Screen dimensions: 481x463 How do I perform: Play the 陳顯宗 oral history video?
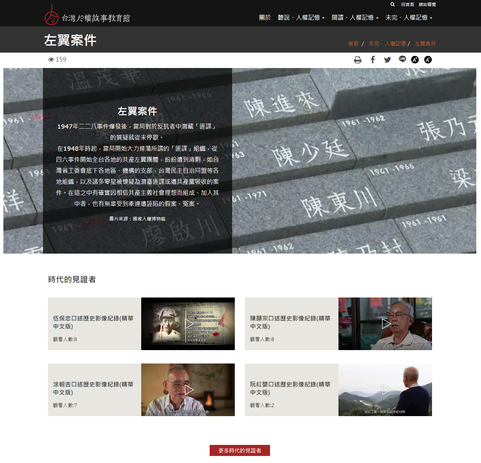[x=385, y=324]
